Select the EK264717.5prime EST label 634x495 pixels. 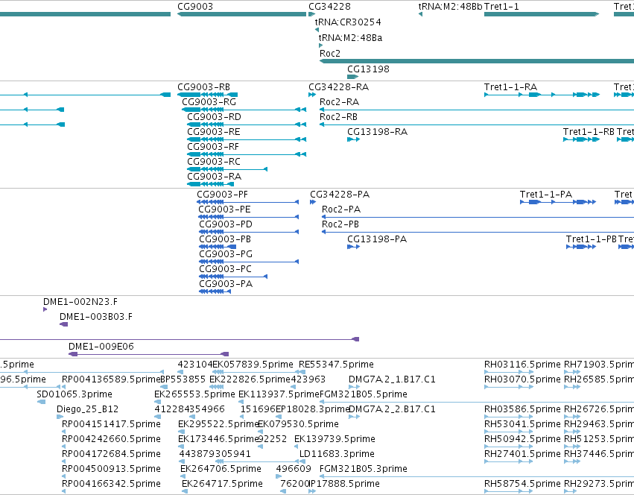[223, 484]
